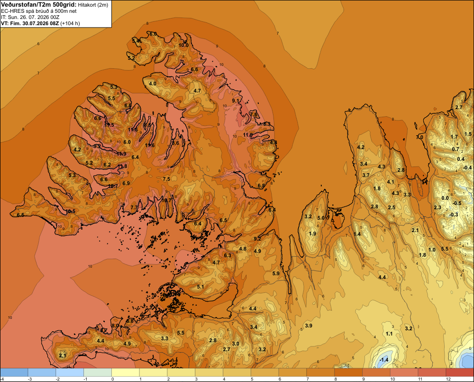Click the '1.1' temperature value on the map

(x=389, y=334)
